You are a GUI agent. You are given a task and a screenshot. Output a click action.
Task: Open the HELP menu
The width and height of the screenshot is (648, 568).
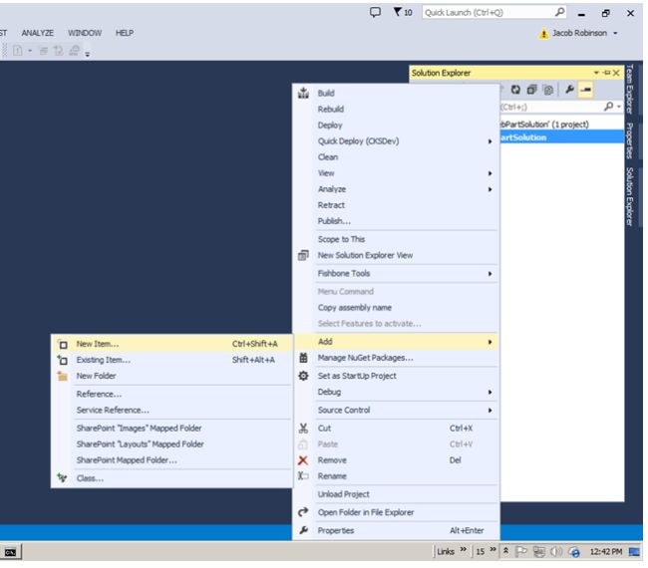click(x=125, y=33)
